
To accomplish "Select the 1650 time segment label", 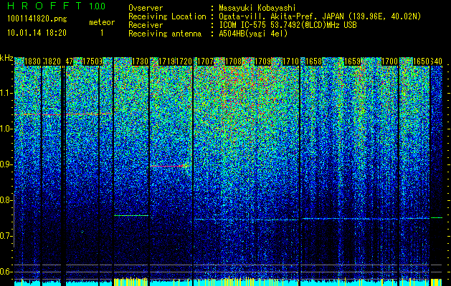I will click(x=421, y=61).
